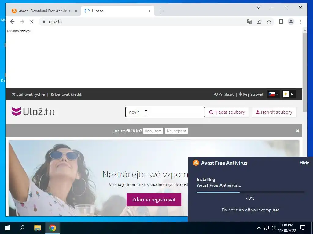
Task: Show hidden system tray icons
Action: (259, 228)
